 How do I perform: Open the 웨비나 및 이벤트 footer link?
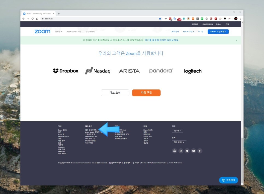point(121,138)
